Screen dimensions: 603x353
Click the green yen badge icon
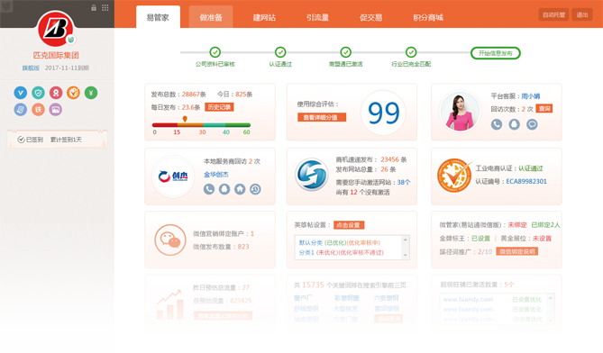[91, 93]
